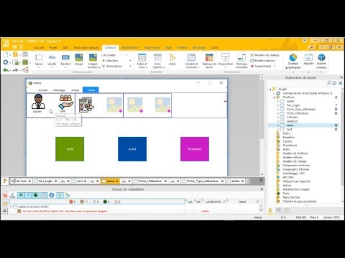The height and width of the screenshot is (258, 345).
Task: Insert an Images animées control
Action: coord(93,61)
